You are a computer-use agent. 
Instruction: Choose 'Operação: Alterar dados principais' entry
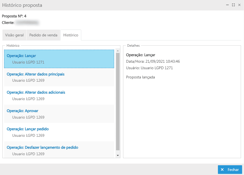coord(59,77)
